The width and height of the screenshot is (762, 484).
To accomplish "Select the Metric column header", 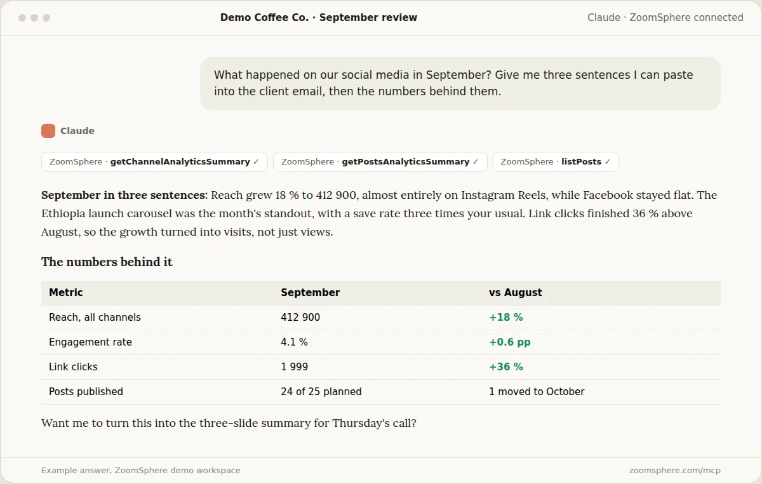I will pos(66,293).
